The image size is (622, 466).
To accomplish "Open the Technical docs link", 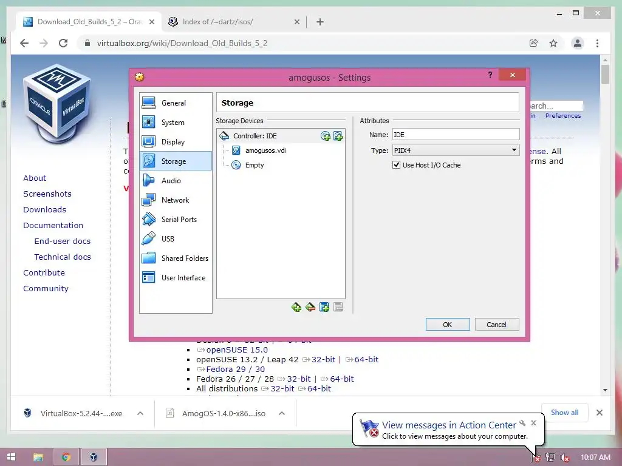I will (x=63, y=257).
